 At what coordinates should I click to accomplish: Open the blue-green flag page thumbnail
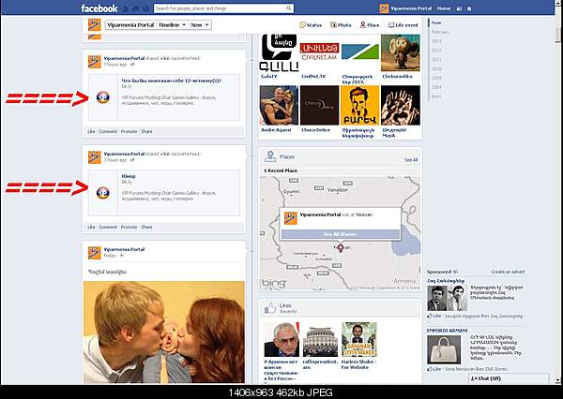pos(359,52)
